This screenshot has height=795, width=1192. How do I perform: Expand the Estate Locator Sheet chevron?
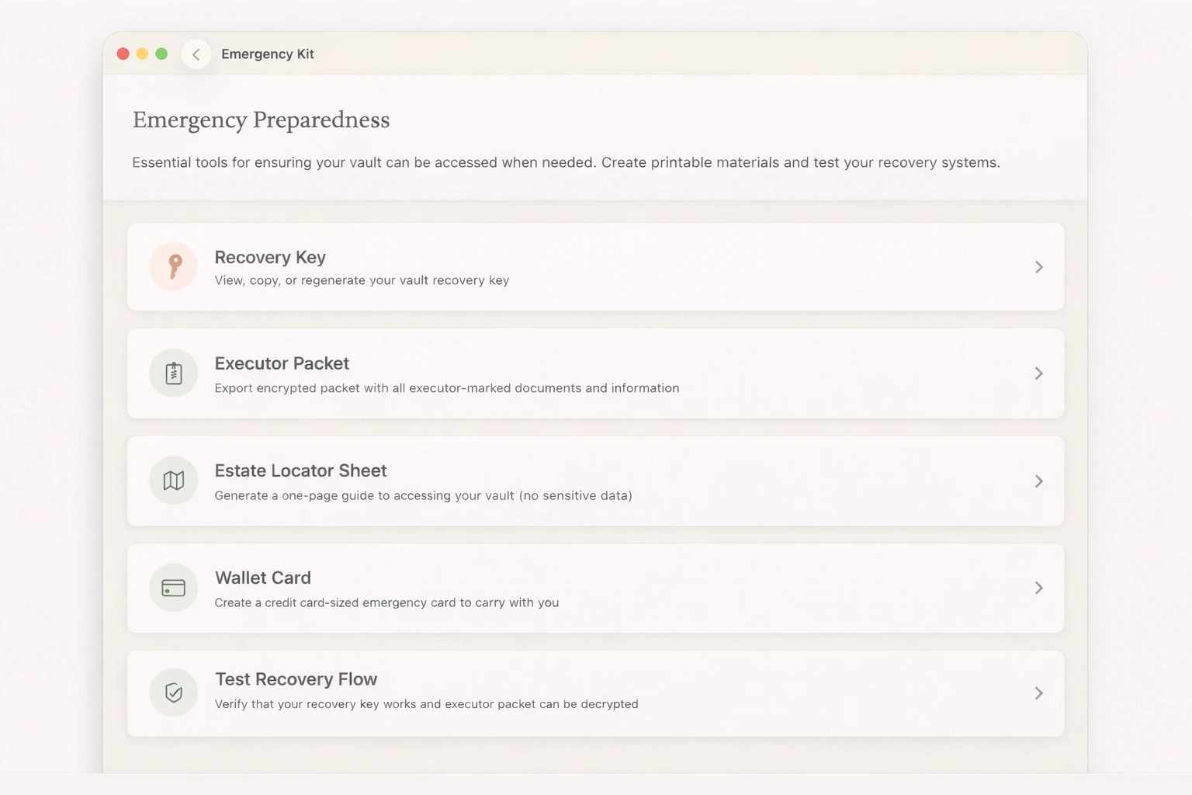click(x=1038, y=480)
